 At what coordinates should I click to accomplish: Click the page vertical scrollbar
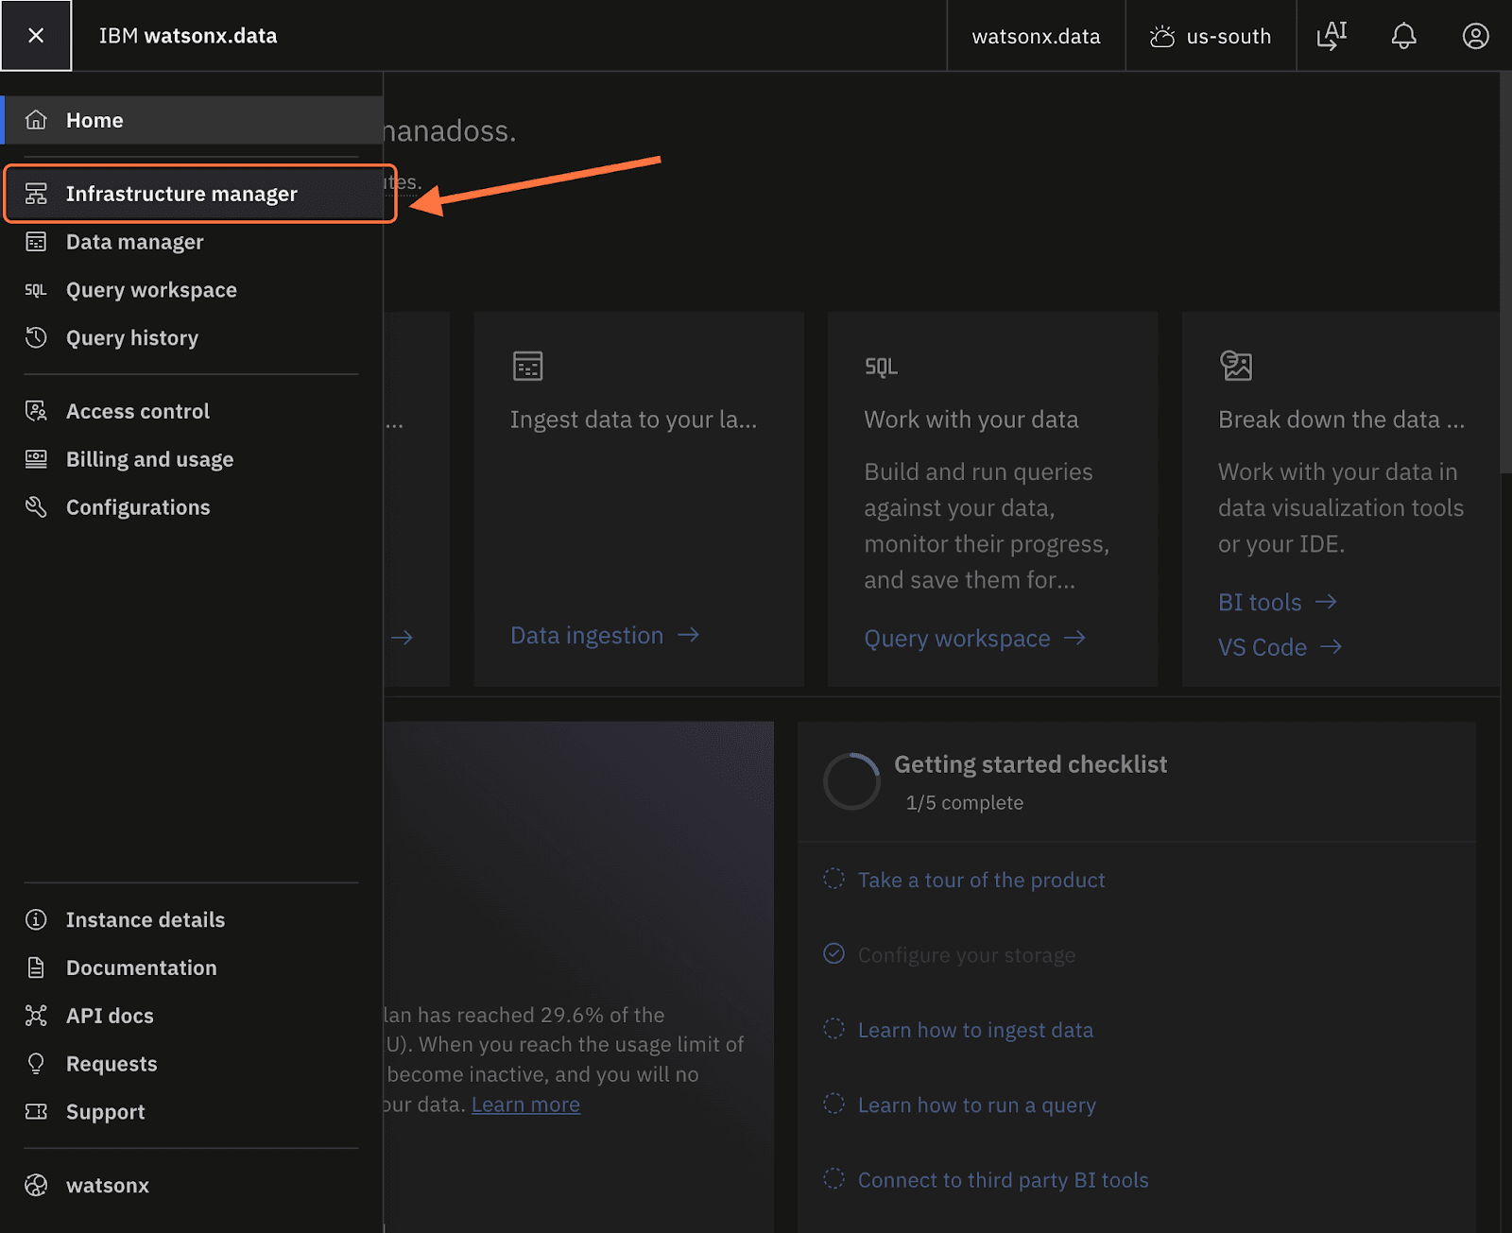pyautogui.click(x=1504, y=274)
